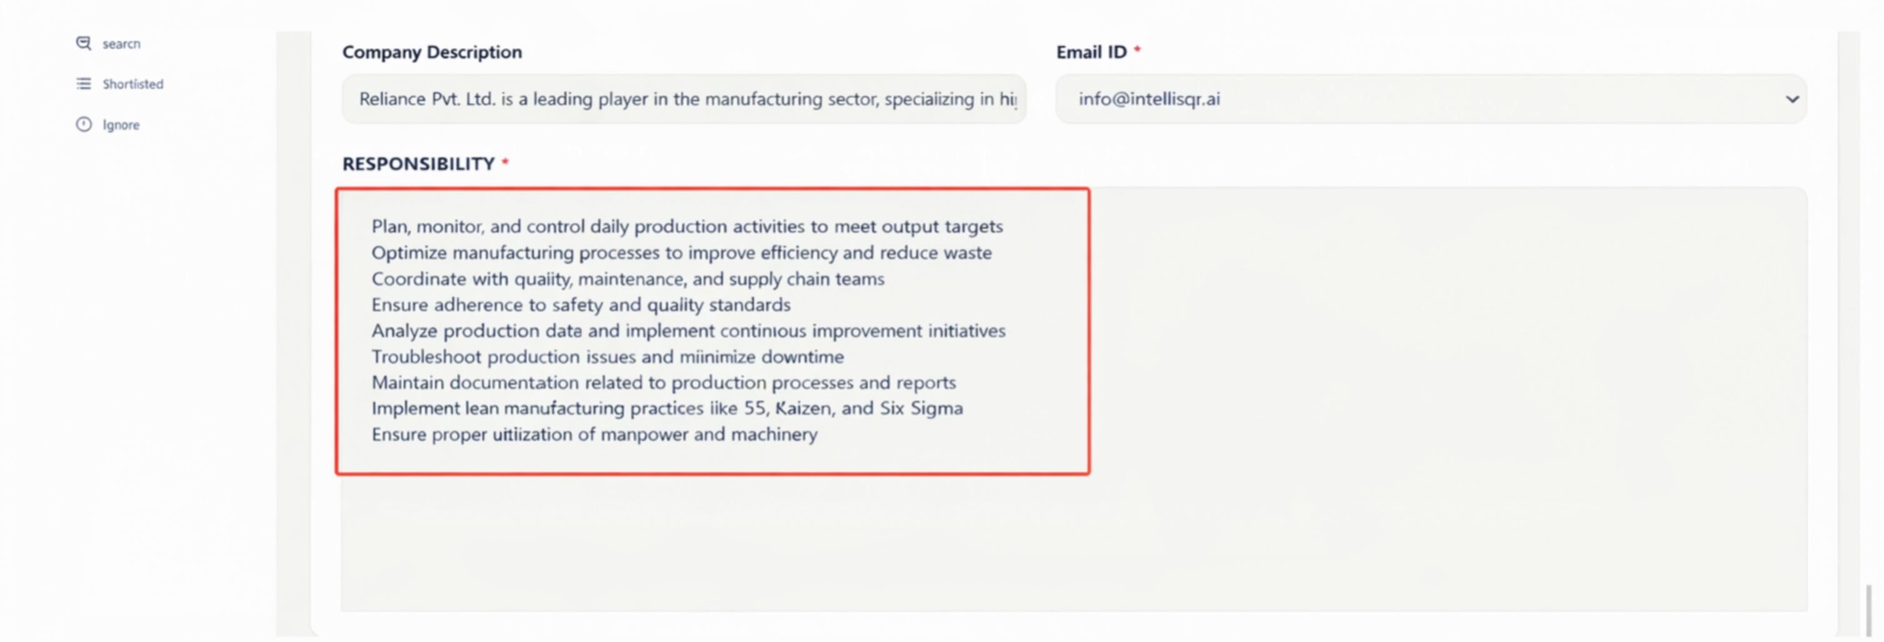The width and height of the screenshot is (1884, 642).
Task: Place cursor in "Troubleshoot production issues" line
Action: [x=607, y=357]
